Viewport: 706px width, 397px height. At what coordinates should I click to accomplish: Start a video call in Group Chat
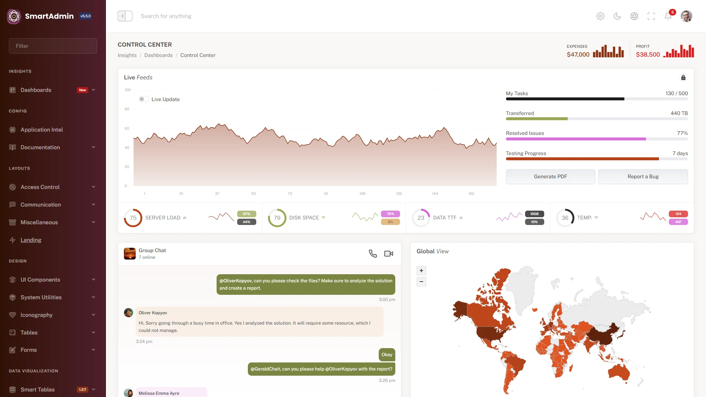pos(389,254)
